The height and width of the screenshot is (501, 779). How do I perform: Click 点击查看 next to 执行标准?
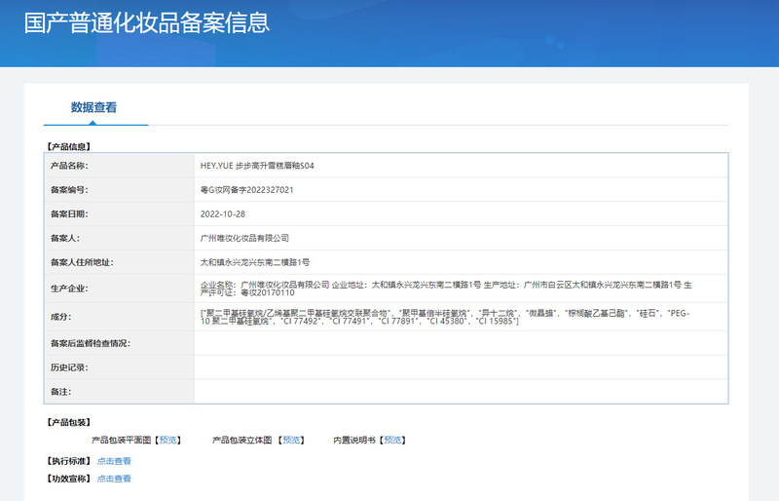[114, 461]
